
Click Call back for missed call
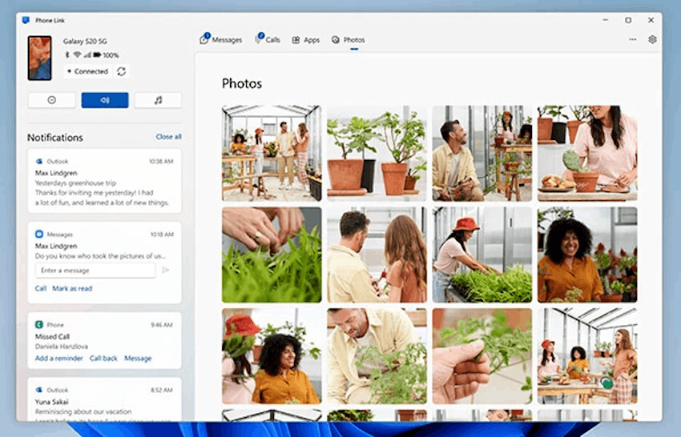[x=103, y=358]
